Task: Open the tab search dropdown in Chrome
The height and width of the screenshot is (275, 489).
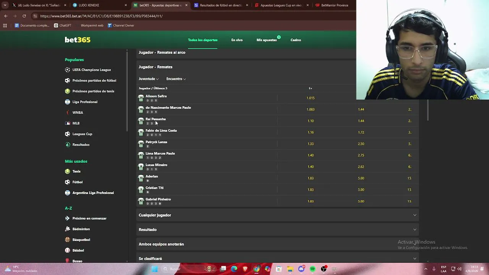Action: (5, 5)
